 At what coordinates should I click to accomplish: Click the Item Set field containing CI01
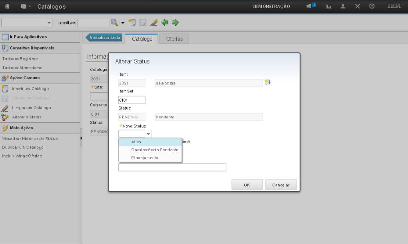pos(132,100)
